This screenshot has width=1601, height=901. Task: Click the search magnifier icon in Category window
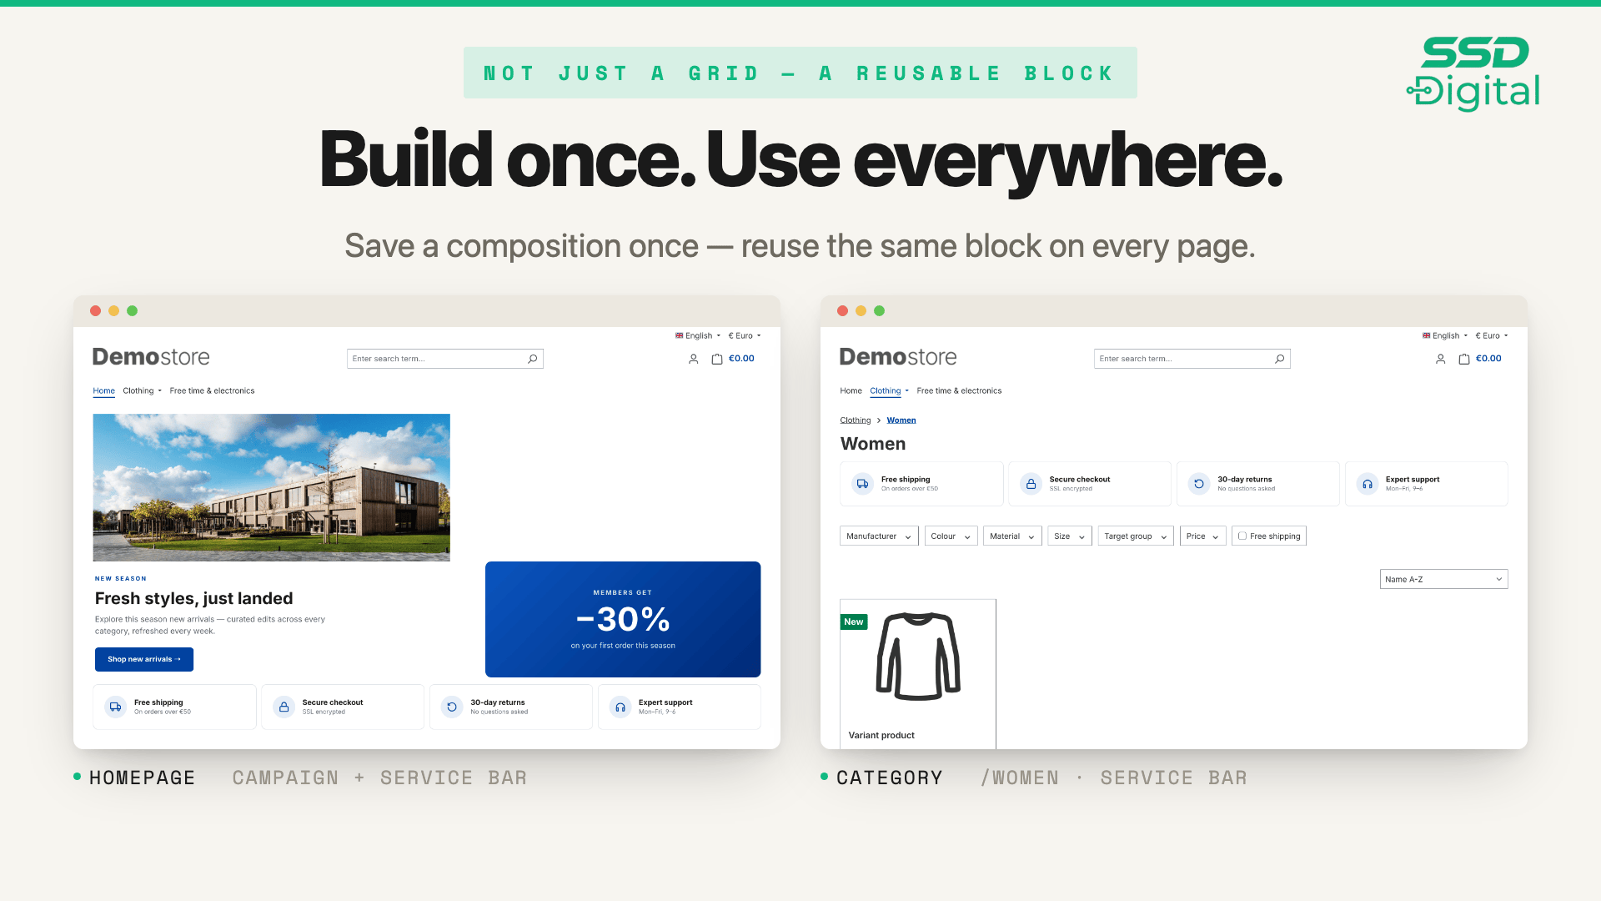pos(1280,359)
